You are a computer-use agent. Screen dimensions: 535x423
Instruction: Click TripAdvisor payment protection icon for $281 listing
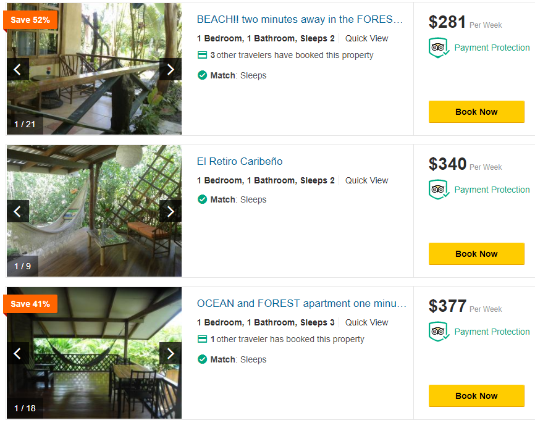pos(438,48)
